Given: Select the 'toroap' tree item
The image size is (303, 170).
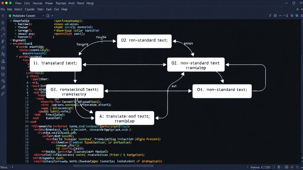Looking at the screenshot, I should tap(25, 30).
